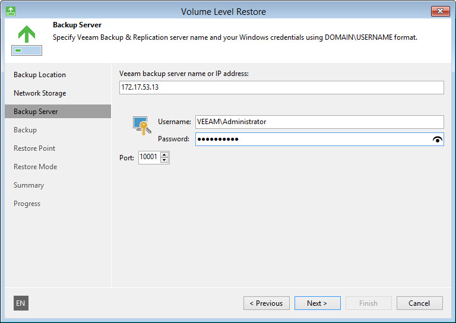456x323 pixels.
Task: Click the computer and key credentials icon
Action: [x=142, y=126]
